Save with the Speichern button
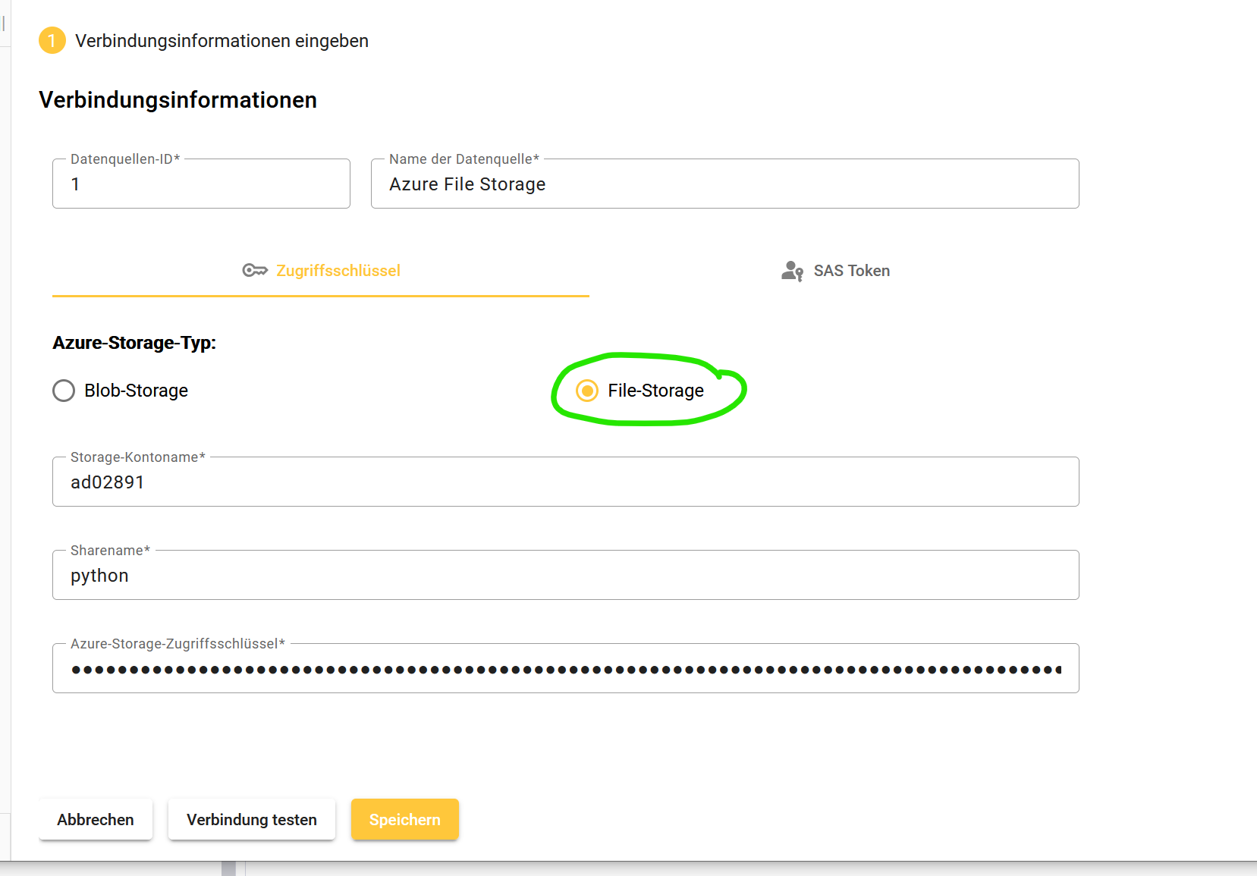This screenshot has width=1257, height=876. [404, 820]
